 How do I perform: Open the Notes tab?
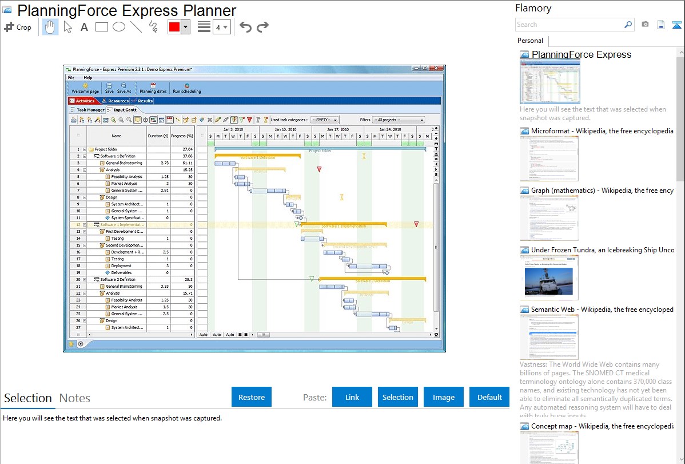pyautogui.click(x=75, y=398)
